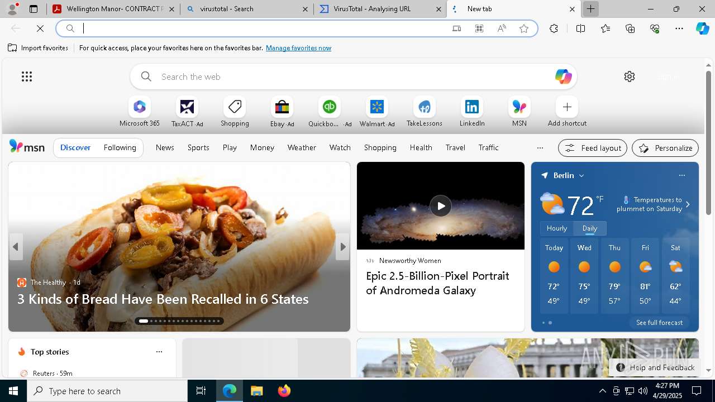Open Collections icon
The height and width of the screenshot is (402, 715).
pos(630,28)
